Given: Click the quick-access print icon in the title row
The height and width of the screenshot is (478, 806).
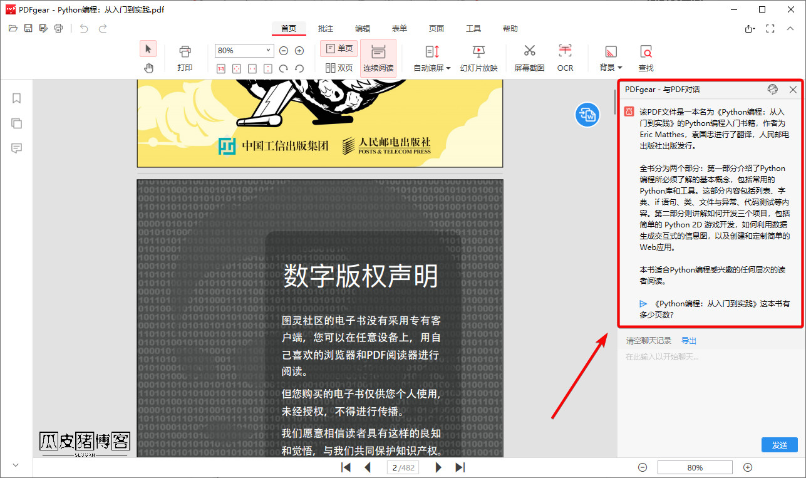Looking at the screenshot, I should click(x=58, y=28).
